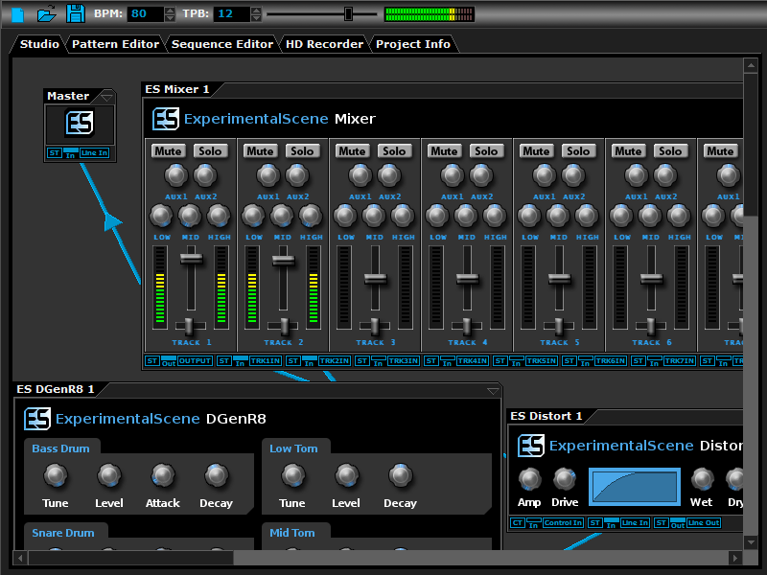Click the ES icon inside the Master machine
767x575 pixels.
(x=79, y=125)
